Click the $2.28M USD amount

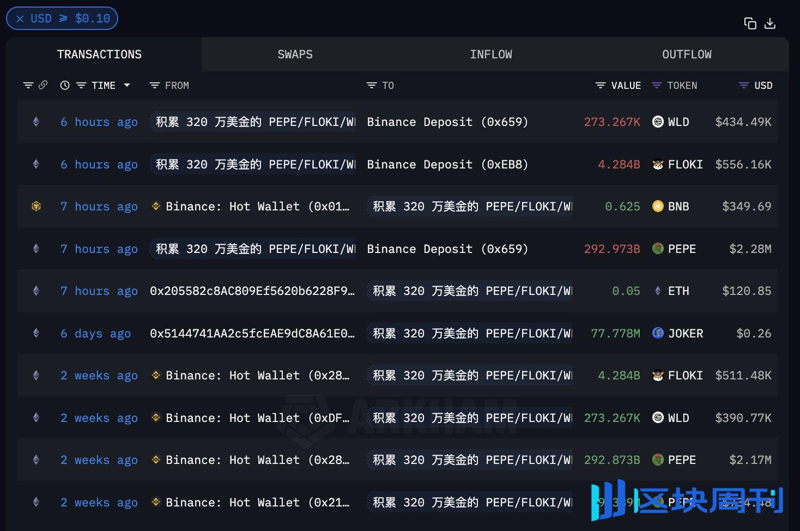[750, 249]
